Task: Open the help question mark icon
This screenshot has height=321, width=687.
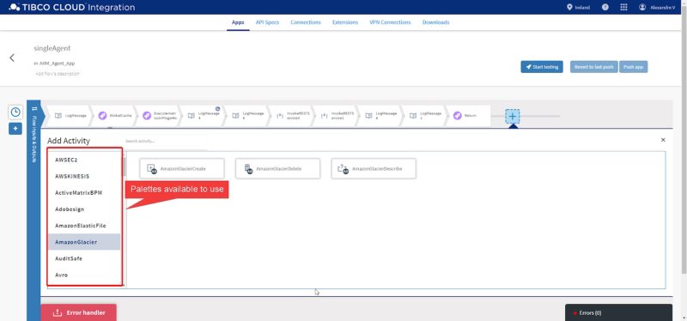Action: pyautogui.click(x=605, y=7)
